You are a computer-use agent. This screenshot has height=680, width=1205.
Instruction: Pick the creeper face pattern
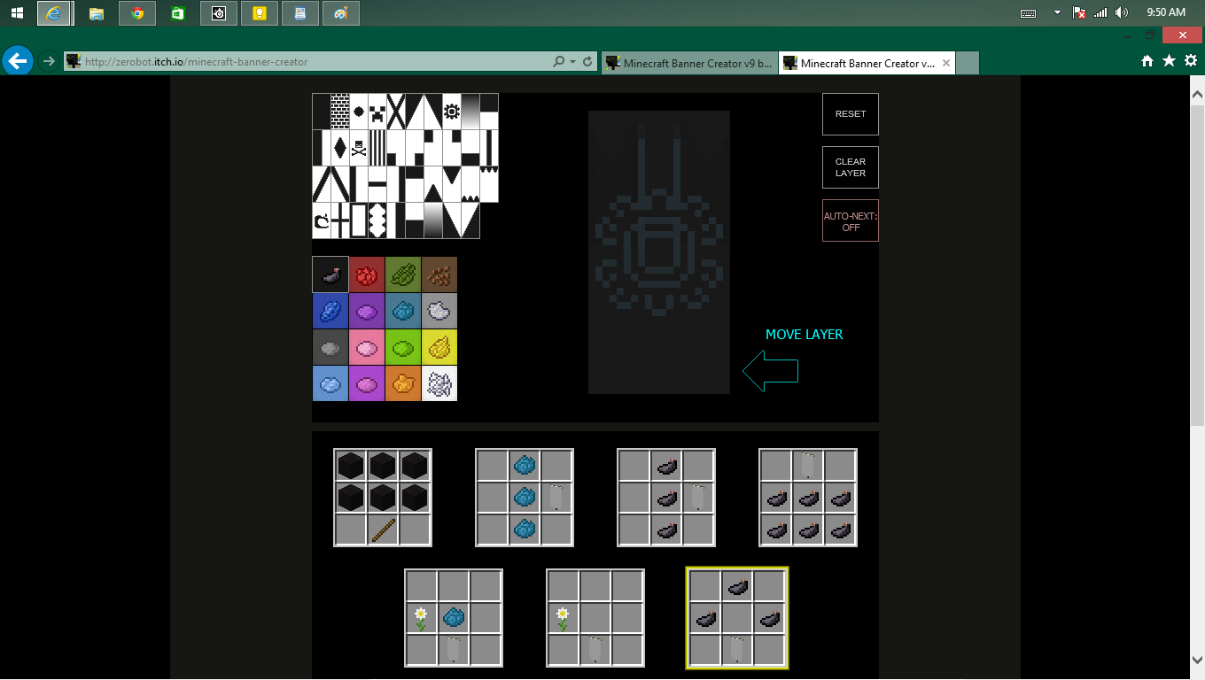(x=377, y=112)
